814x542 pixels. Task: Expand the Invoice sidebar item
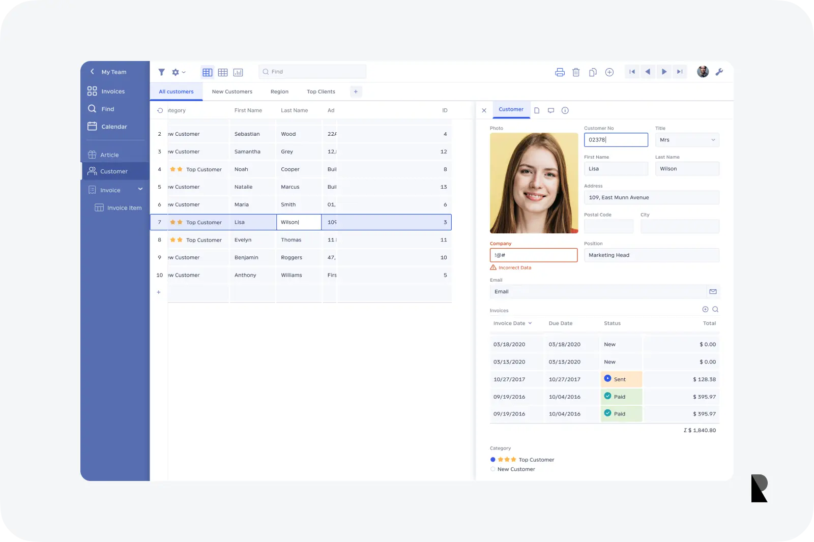click(140, 190)
